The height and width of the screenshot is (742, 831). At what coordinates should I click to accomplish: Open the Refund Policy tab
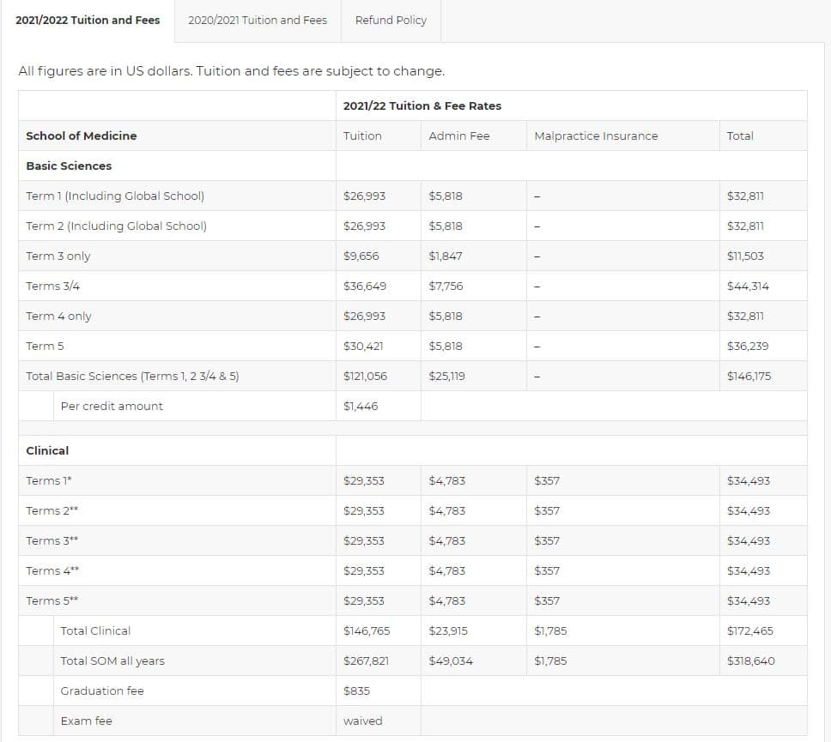391,20
